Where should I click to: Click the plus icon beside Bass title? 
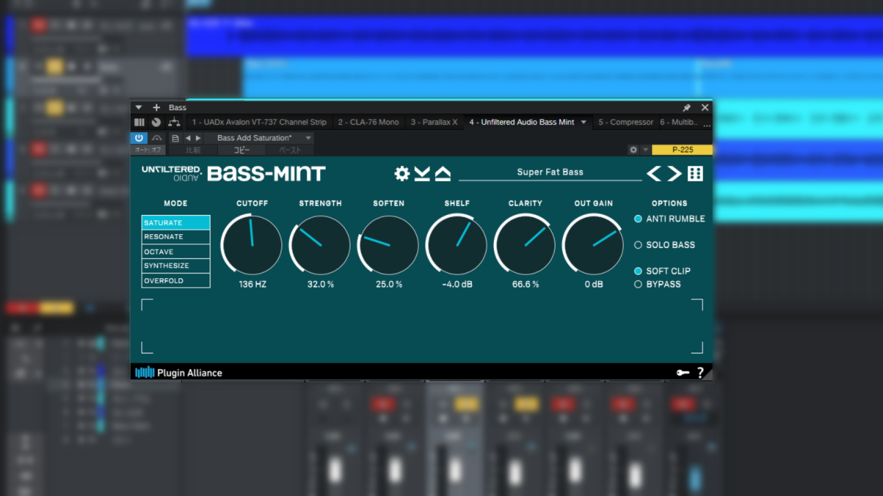[x=157, y=107]
